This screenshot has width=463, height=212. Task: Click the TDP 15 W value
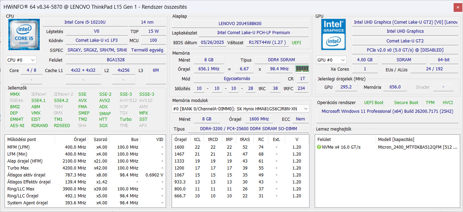click(154, 31)
